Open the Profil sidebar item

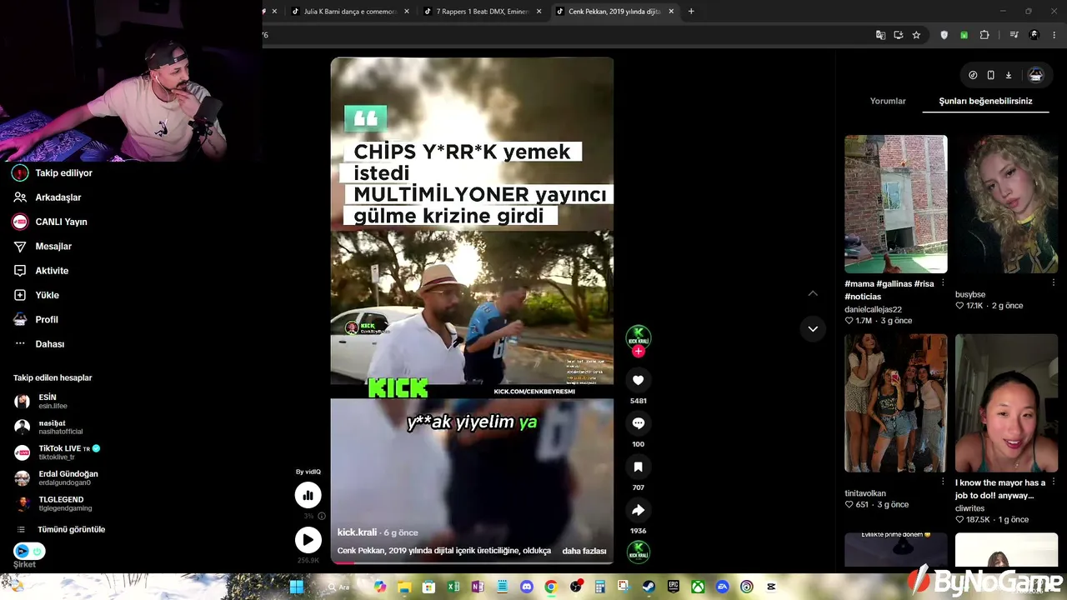point(47,319)
